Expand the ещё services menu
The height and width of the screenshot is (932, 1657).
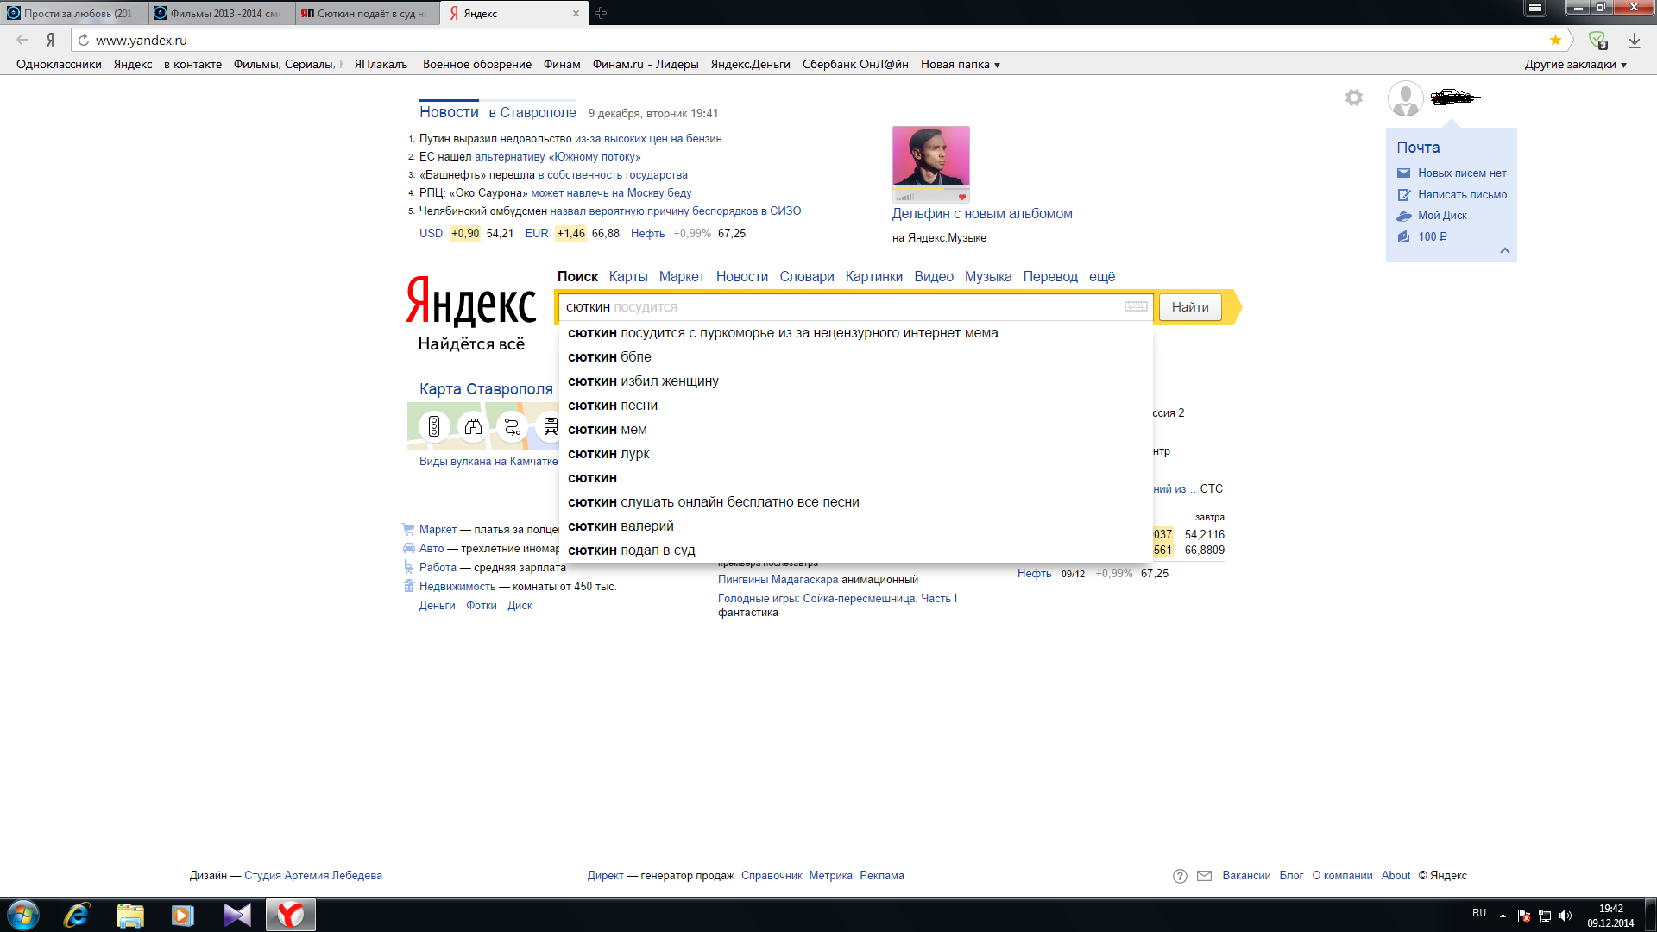tap(1102, 276)
